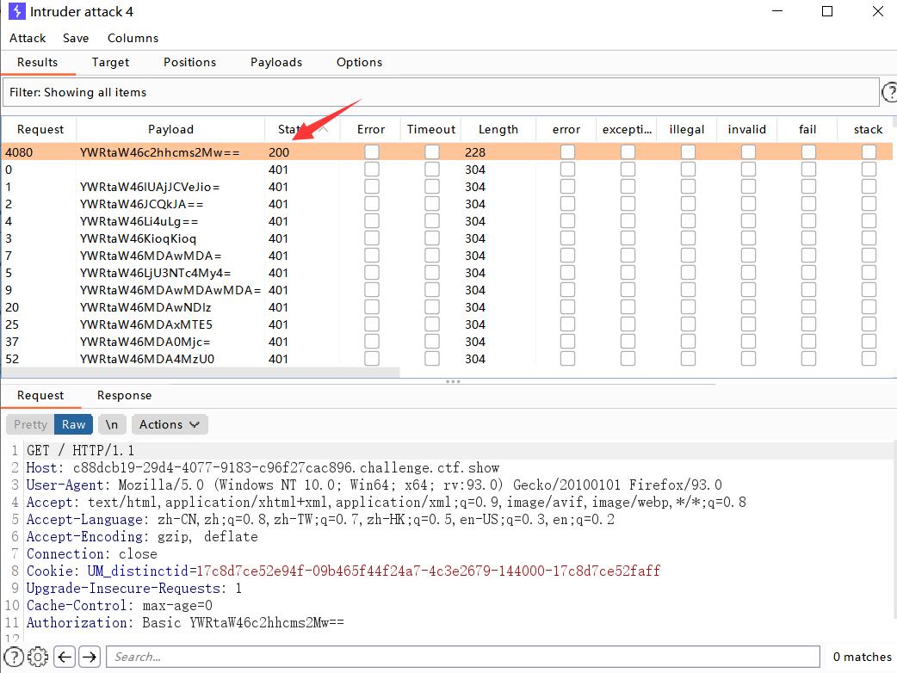Toggle Error checkbox in request 0 row
The height and width of the screenshot is (673, 897).
click(x=372, y=170)
